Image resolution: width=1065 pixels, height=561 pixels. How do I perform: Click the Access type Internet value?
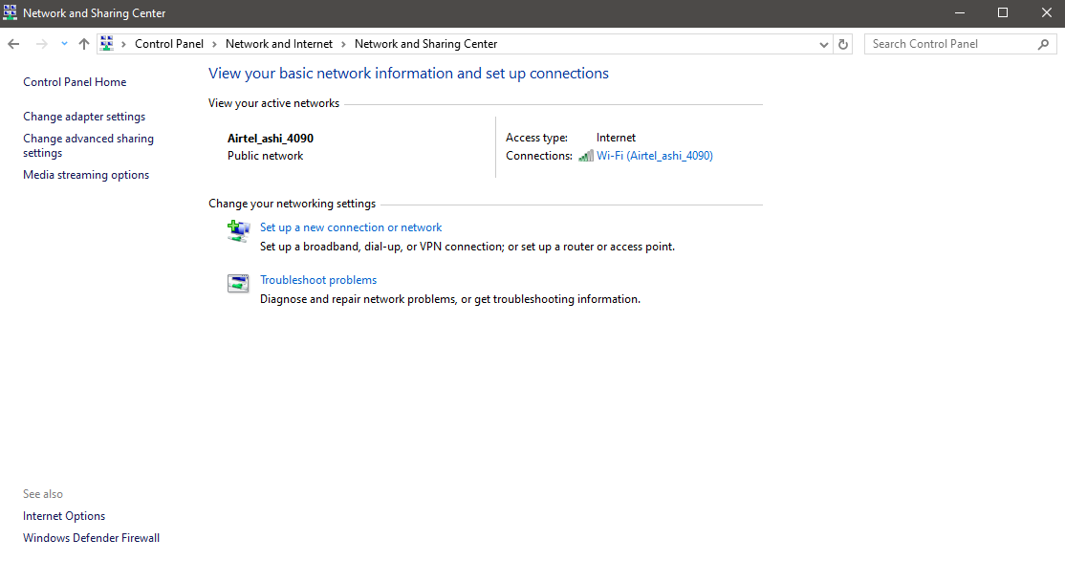[x=616, y=138]
